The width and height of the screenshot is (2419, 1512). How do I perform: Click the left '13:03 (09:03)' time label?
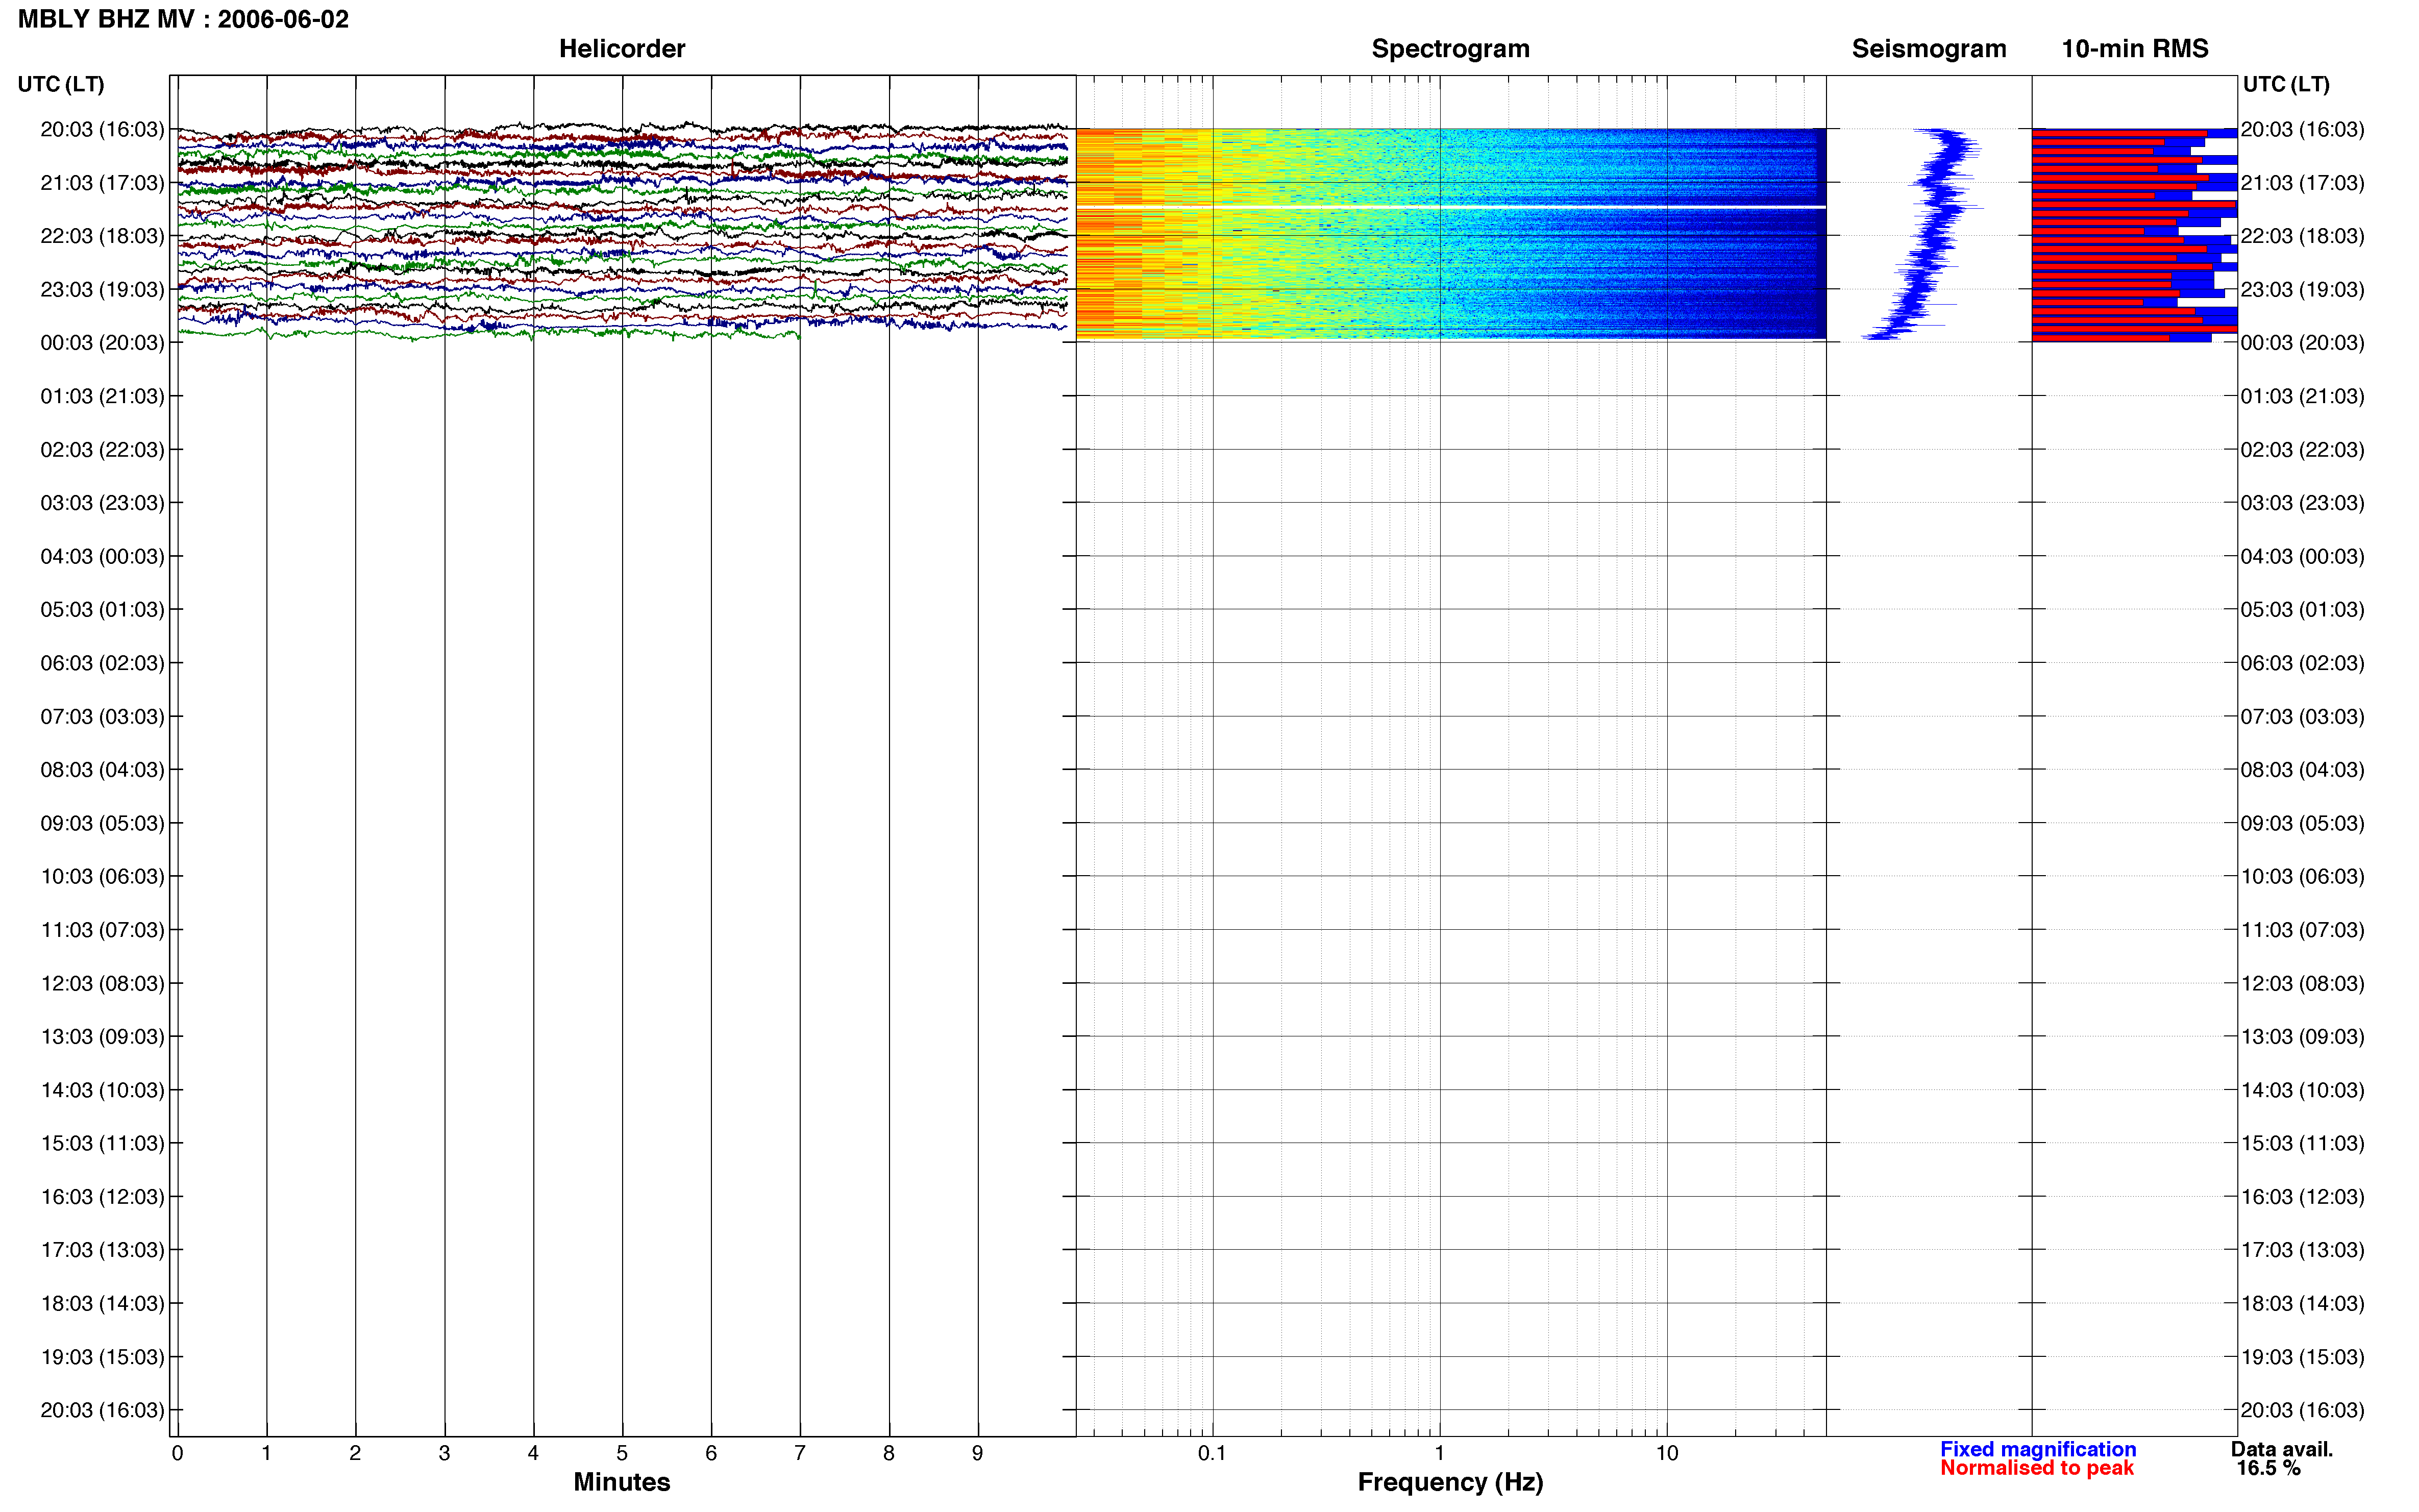(x=102, y=1036)
